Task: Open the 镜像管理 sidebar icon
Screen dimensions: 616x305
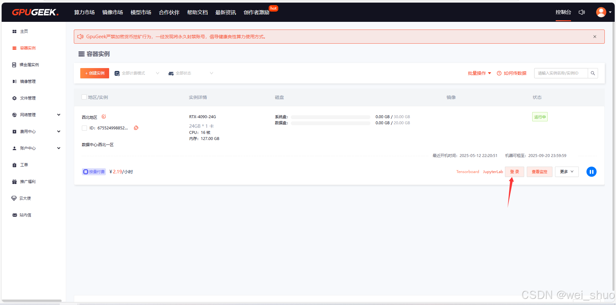Action: (14, 82)
